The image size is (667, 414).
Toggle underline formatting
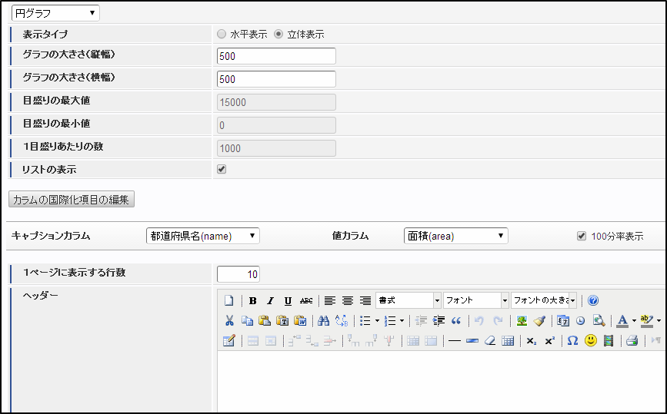pyautogui.click(x=288, y=300)
